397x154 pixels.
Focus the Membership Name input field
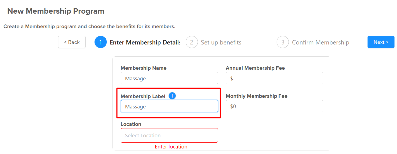click(x=169, y=78)
